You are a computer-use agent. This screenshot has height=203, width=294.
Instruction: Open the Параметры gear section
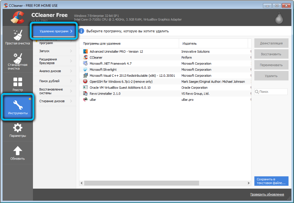coord(17,130)
